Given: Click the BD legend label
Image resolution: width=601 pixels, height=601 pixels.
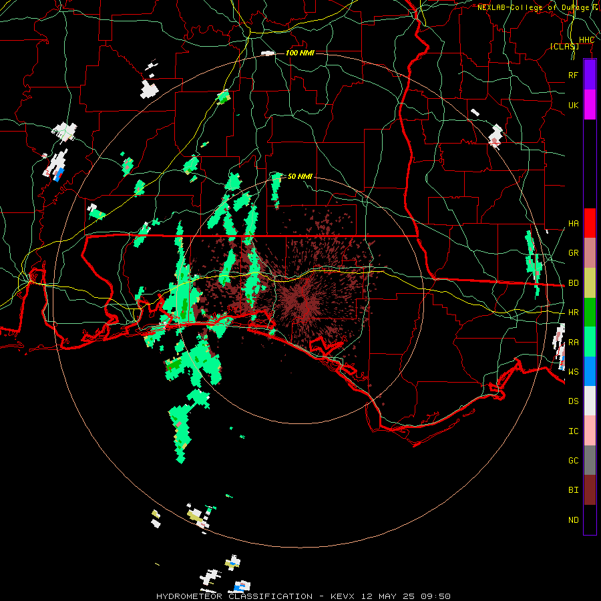Looking at the screenshot, I should [x=573, y=283].
